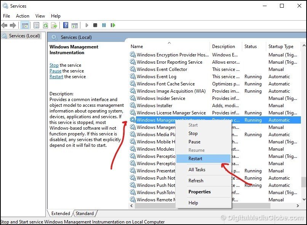Click gear icon of Windows License Manager Service
Screen dimensions: 307x225
(x=133, y=113)
